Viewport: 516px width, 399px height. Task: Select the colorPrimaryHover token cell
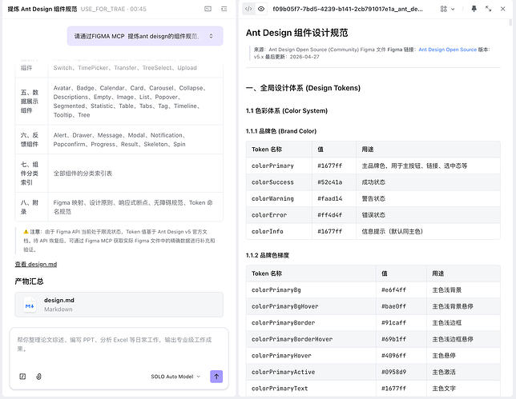coord(311,356)
